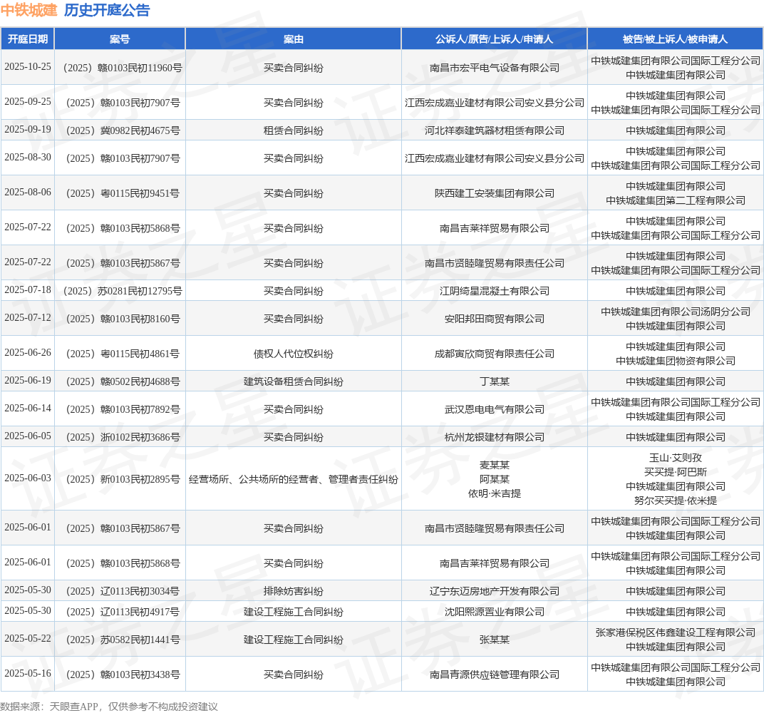Click plaintiff 依明·米吉提
764x713 pixels.
[494, 493]
